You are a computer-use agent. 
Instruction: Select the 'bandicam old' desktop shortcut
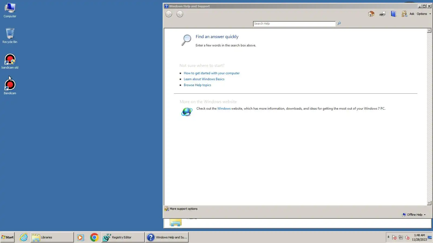click(x=10, y=61)
